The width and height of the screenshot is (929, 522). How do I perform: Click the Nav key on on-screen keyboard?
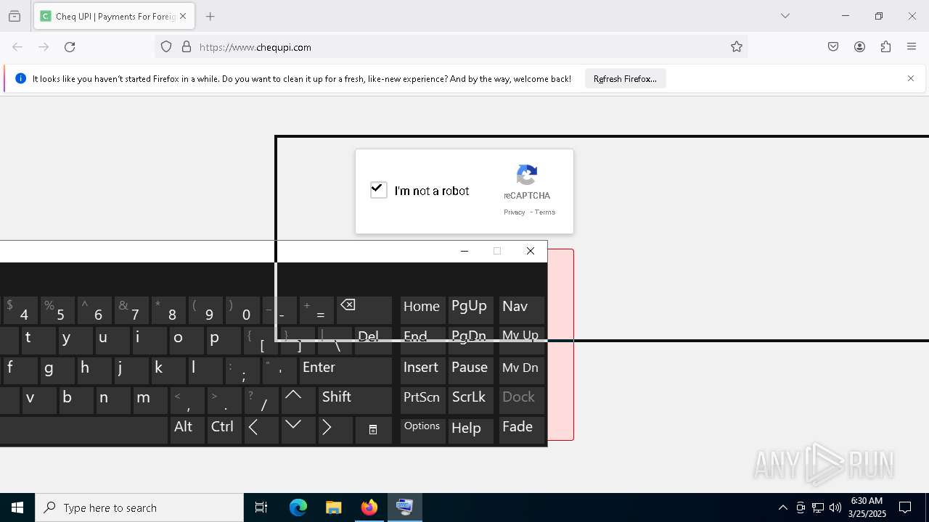pyautogui.click(x=521, y=310)
